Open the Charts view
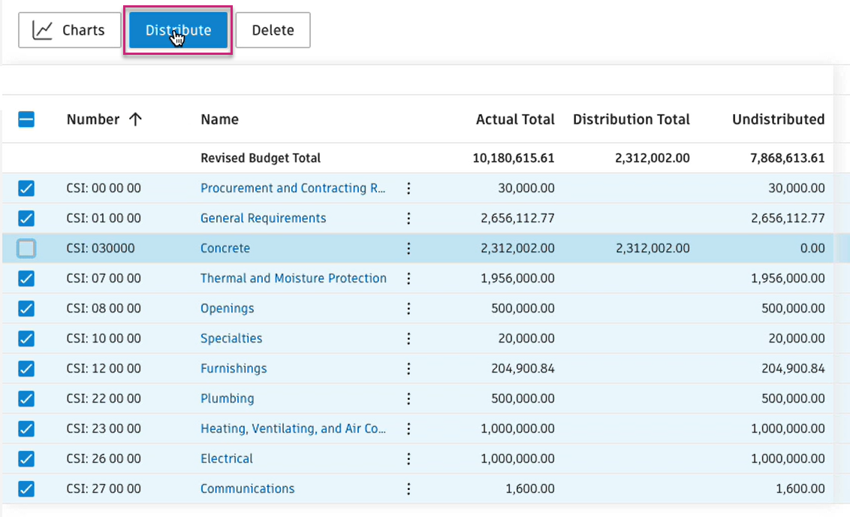This screenshot has height=517, width=850. point(69,31)
